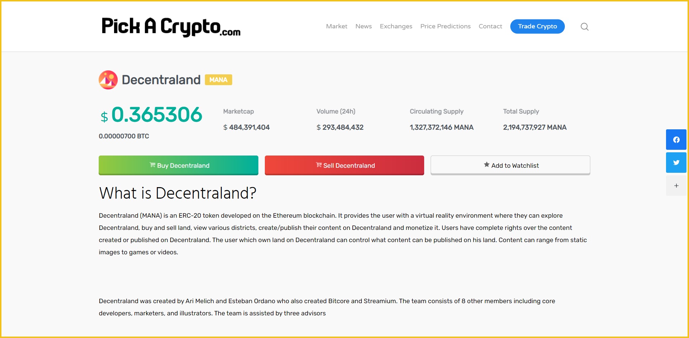Image resolution: width=689 pixels, height=338 pixels.
Task: Click the Trade Crypto button
Action: [537, 26]
